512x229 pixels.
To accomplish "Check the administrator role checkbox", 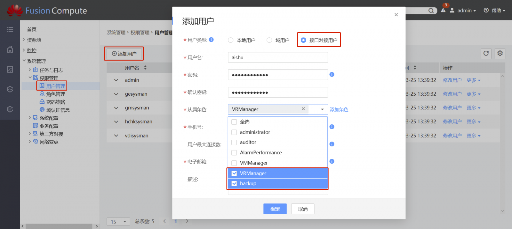I will [x=234, y=132].
